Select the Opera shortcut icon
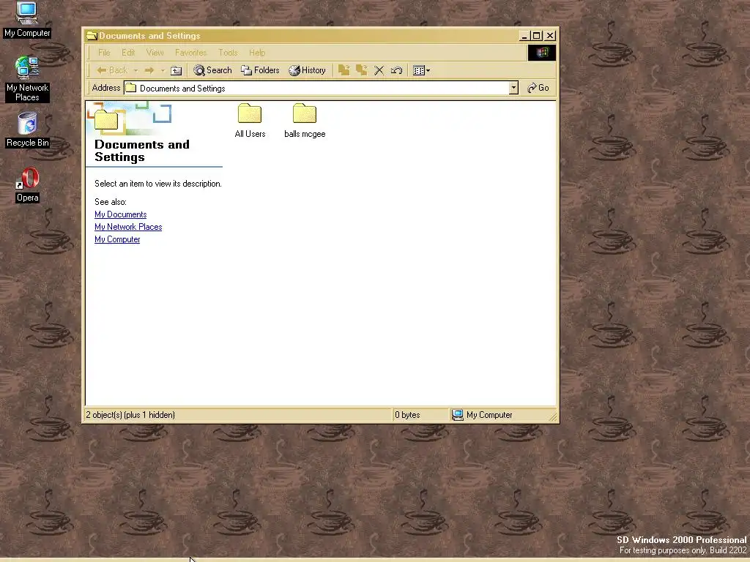750x562 pixels. pyautogui.click(x=27, y=184)
